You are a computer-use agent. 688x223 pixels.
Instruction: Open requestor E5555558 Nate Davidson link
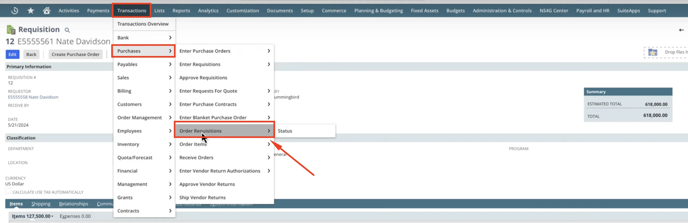point(33,97)
